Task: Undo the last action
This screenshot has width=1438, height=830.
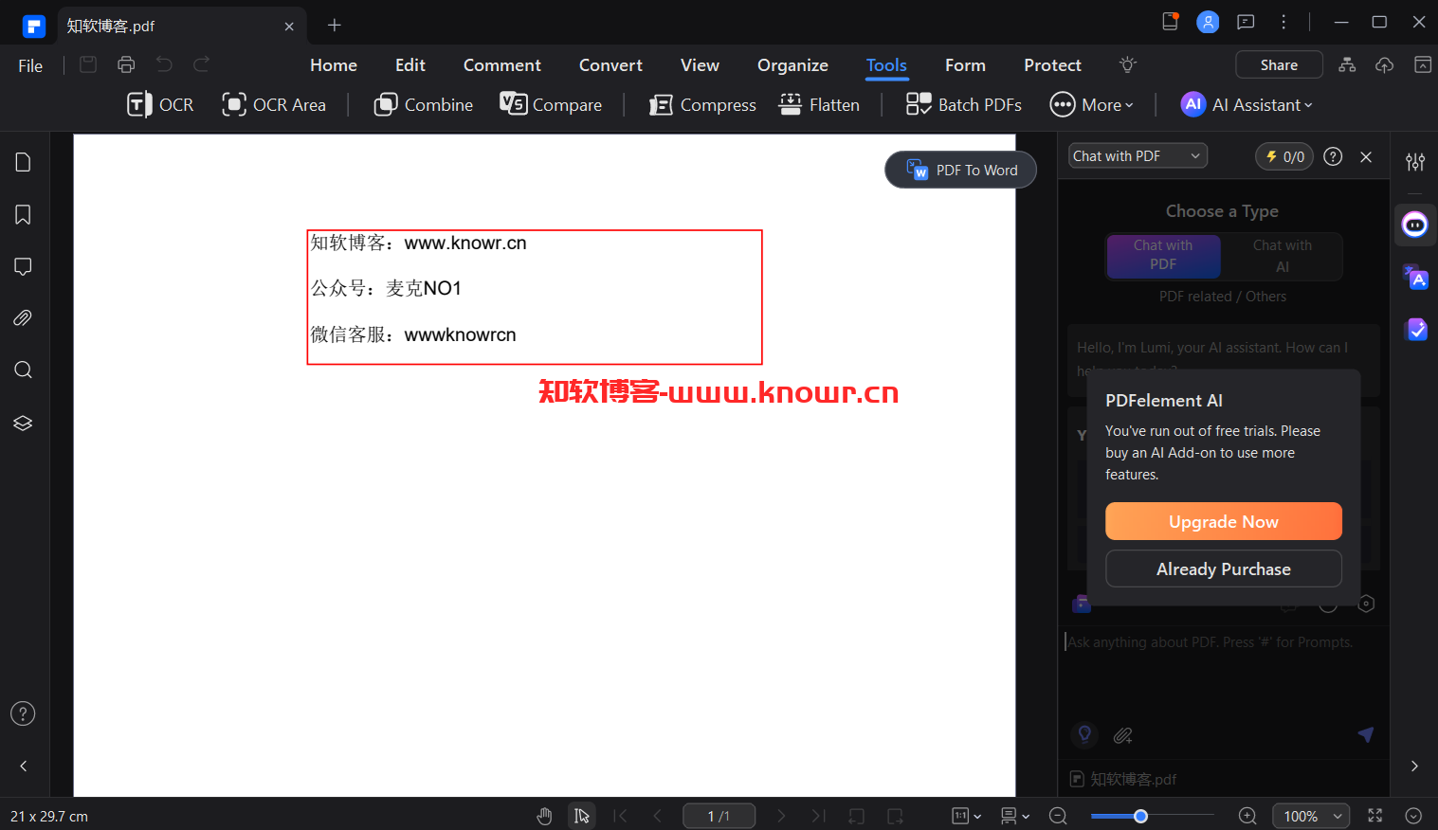Action: pos(164,64)
